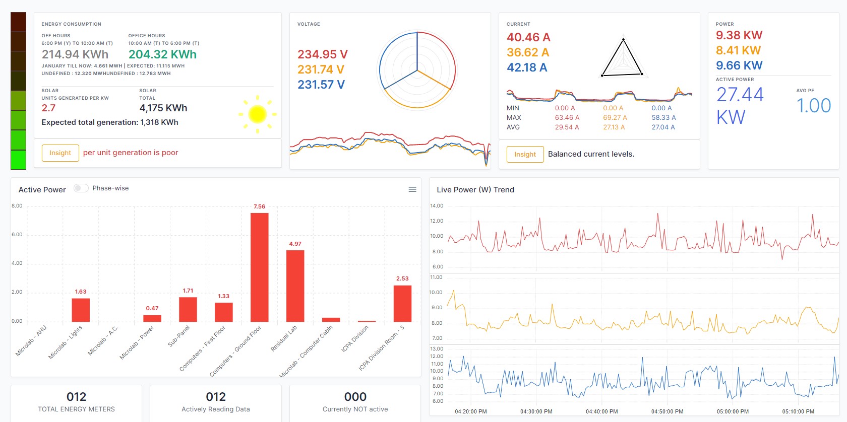
Task: Click the Microlab - AHU axis label
Action: click(x=31, y=341)
